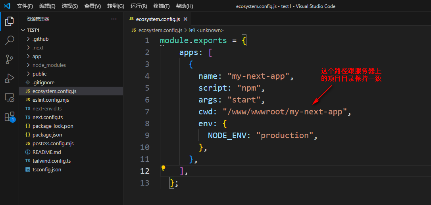
Task: Open the 选择(S) menu
Action: 70,6
